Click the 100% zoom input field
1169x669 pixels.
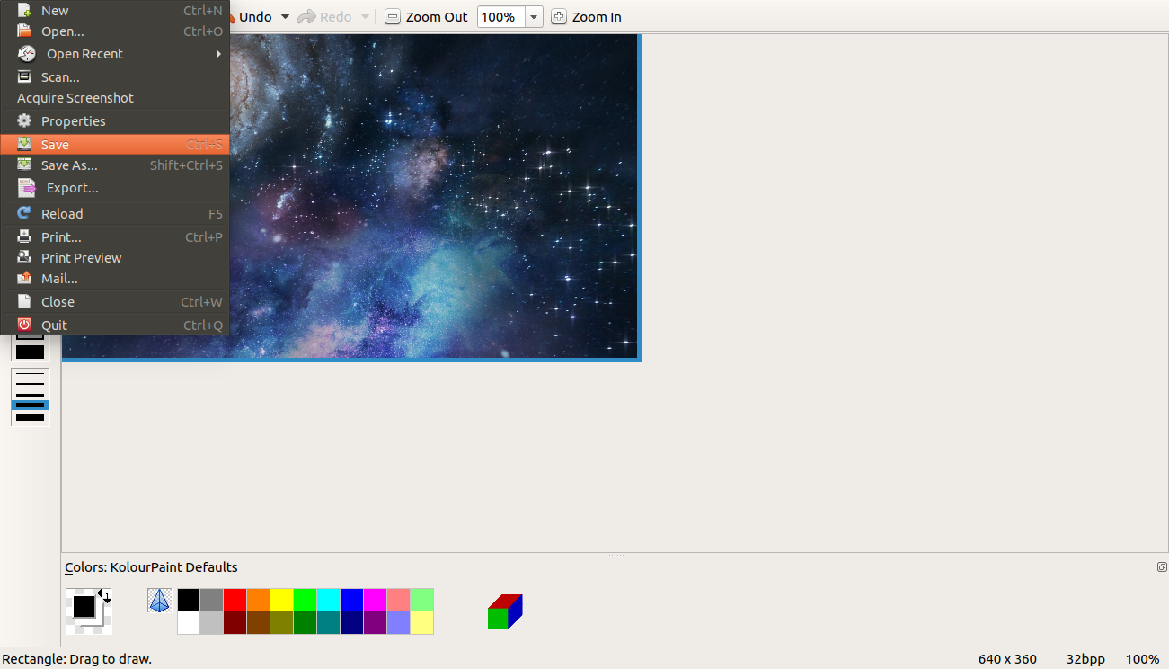click(500, 17)
